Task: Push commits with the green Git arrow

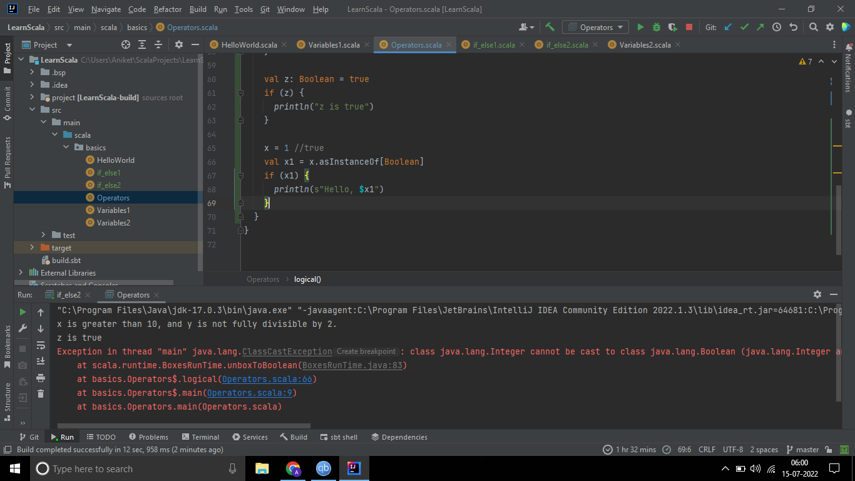Action: click(760, 27)
